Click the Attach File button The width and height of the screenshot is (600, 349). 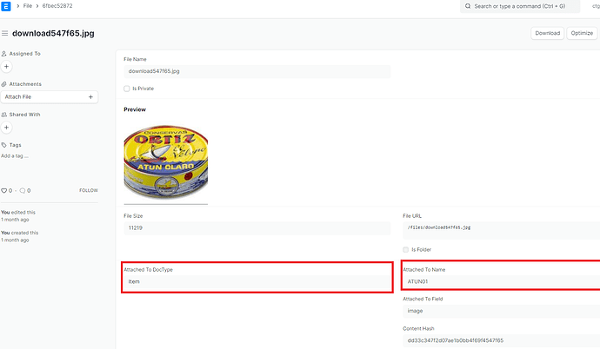(50, 97)
